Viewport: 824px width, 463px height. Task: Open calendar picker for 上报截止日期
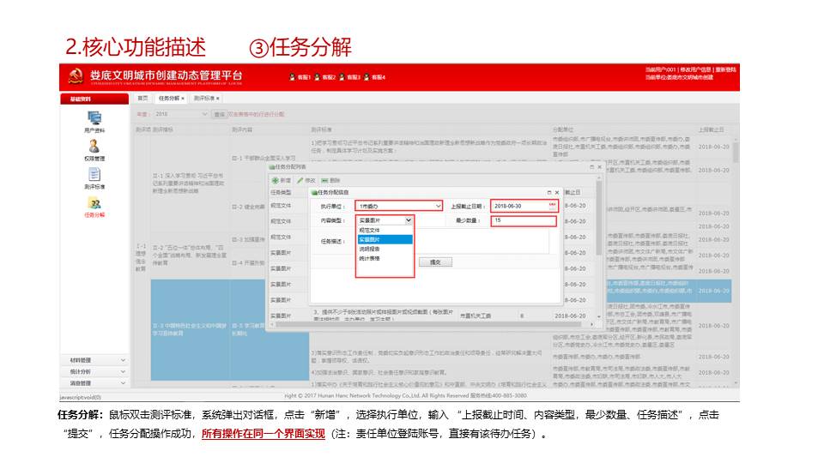(x=553, y=207)
